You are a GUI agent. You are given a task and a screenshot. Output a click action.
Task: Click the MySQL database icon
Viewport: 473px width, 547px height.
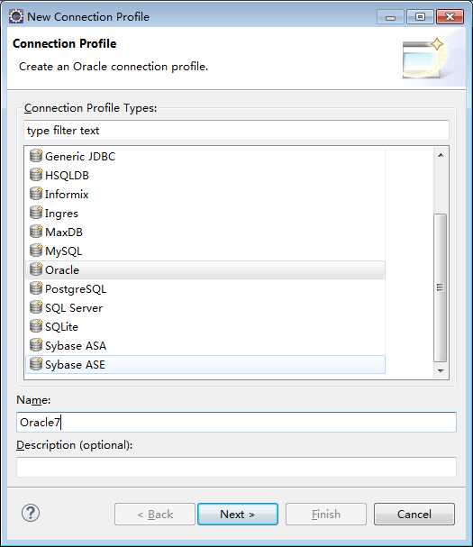[x=36, y=251]
